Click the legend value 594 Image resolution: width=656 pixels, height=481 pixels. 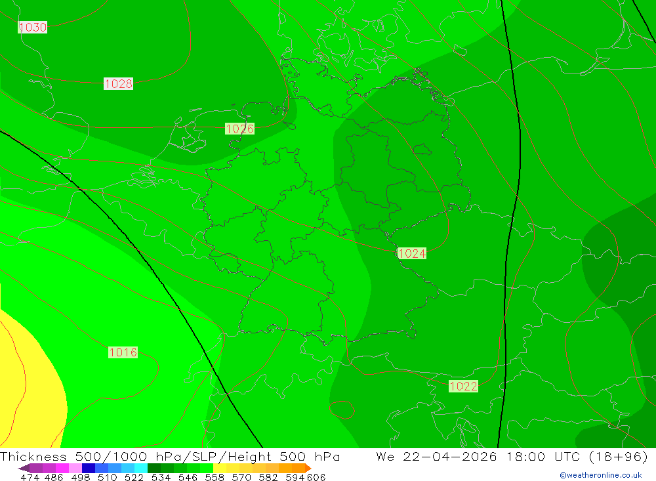coord(295,477)
